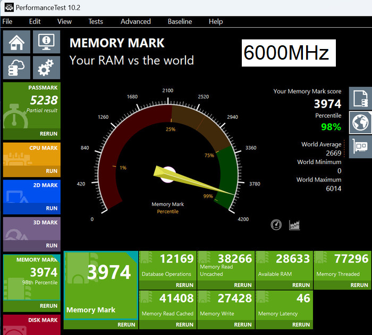This screenshot has width=372, height=335.
Task: Click the 75% gauge marker label
Action: (209, 156)
